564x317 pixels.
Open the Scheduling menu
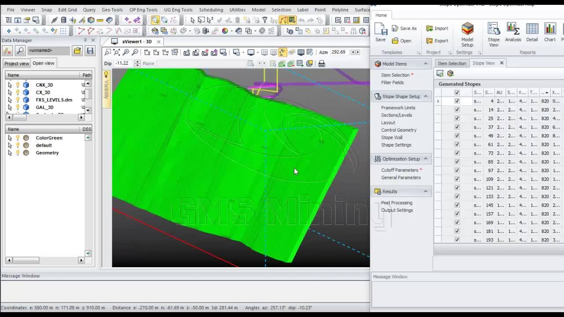[211, 10]
